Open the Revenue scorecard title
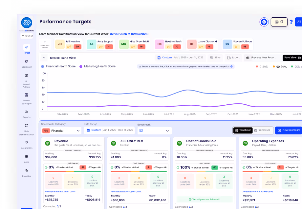This screenshot has width=302, height=209. [61, 141]
